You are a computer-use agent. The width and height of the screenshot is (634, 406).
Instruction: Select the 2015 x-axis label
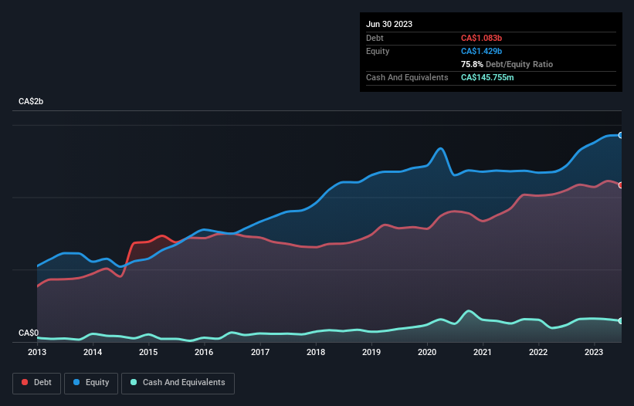click(x=148, y=352)
